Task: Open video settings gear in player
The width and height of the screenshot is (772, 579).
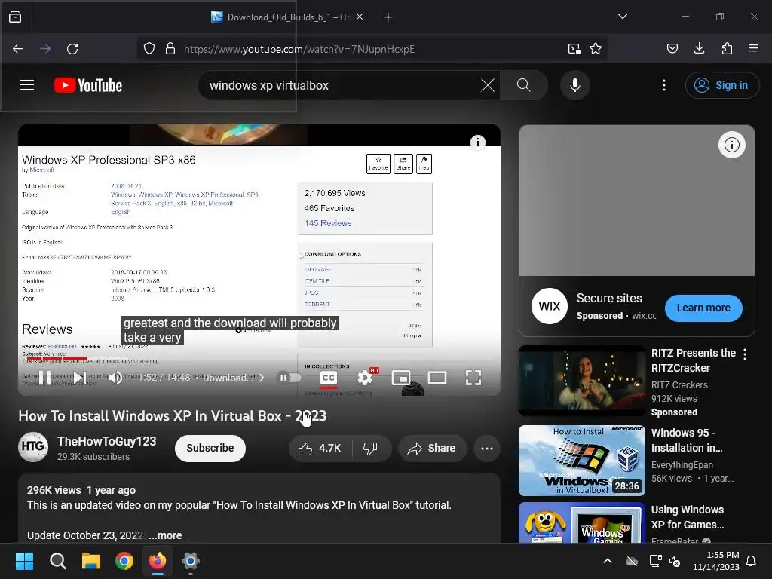Action: (365, 378)
